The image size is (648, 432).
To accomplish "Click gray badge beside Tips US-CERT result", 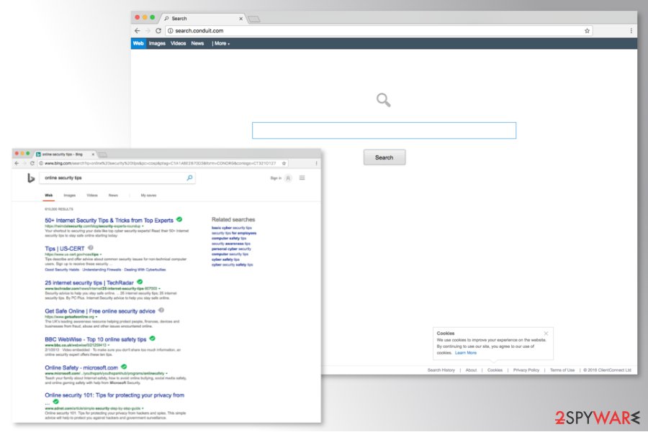I will [91, 247].
